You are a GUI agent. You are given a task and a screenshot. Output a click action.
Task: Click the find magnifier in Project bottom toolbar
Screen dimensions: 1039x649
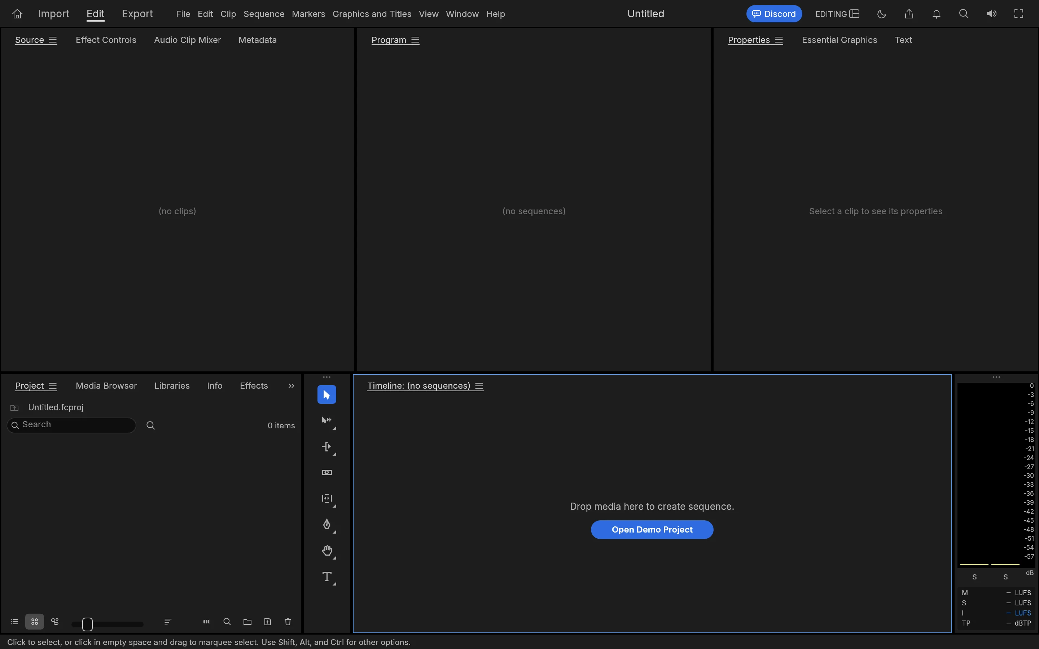click(227, 622)
